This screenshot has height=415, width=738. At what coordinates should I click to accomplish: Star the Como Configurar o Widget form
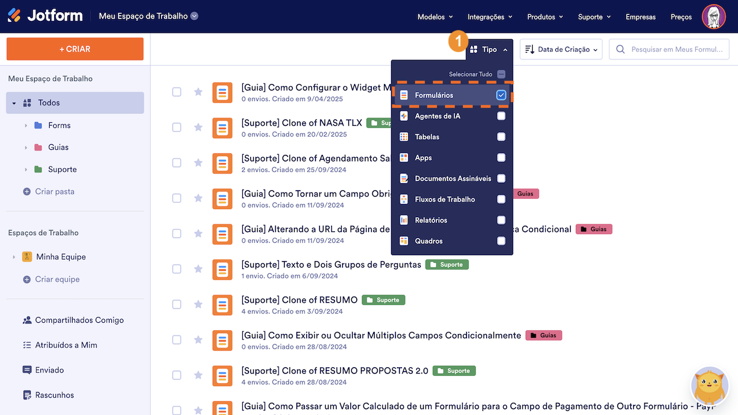click(198, 92)
